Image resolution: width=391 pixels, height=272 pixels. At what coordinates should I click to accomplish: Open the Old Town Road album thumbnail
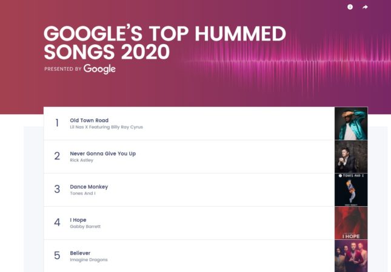point(351,123)
